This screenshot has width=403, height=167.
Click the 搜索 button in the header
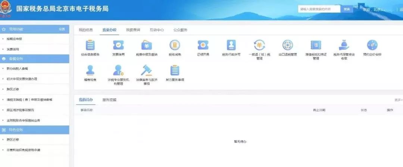(x=347, y=9)
